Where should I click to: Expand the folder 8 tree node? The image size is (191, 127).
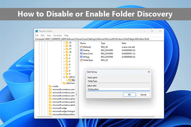pos(64,71)
